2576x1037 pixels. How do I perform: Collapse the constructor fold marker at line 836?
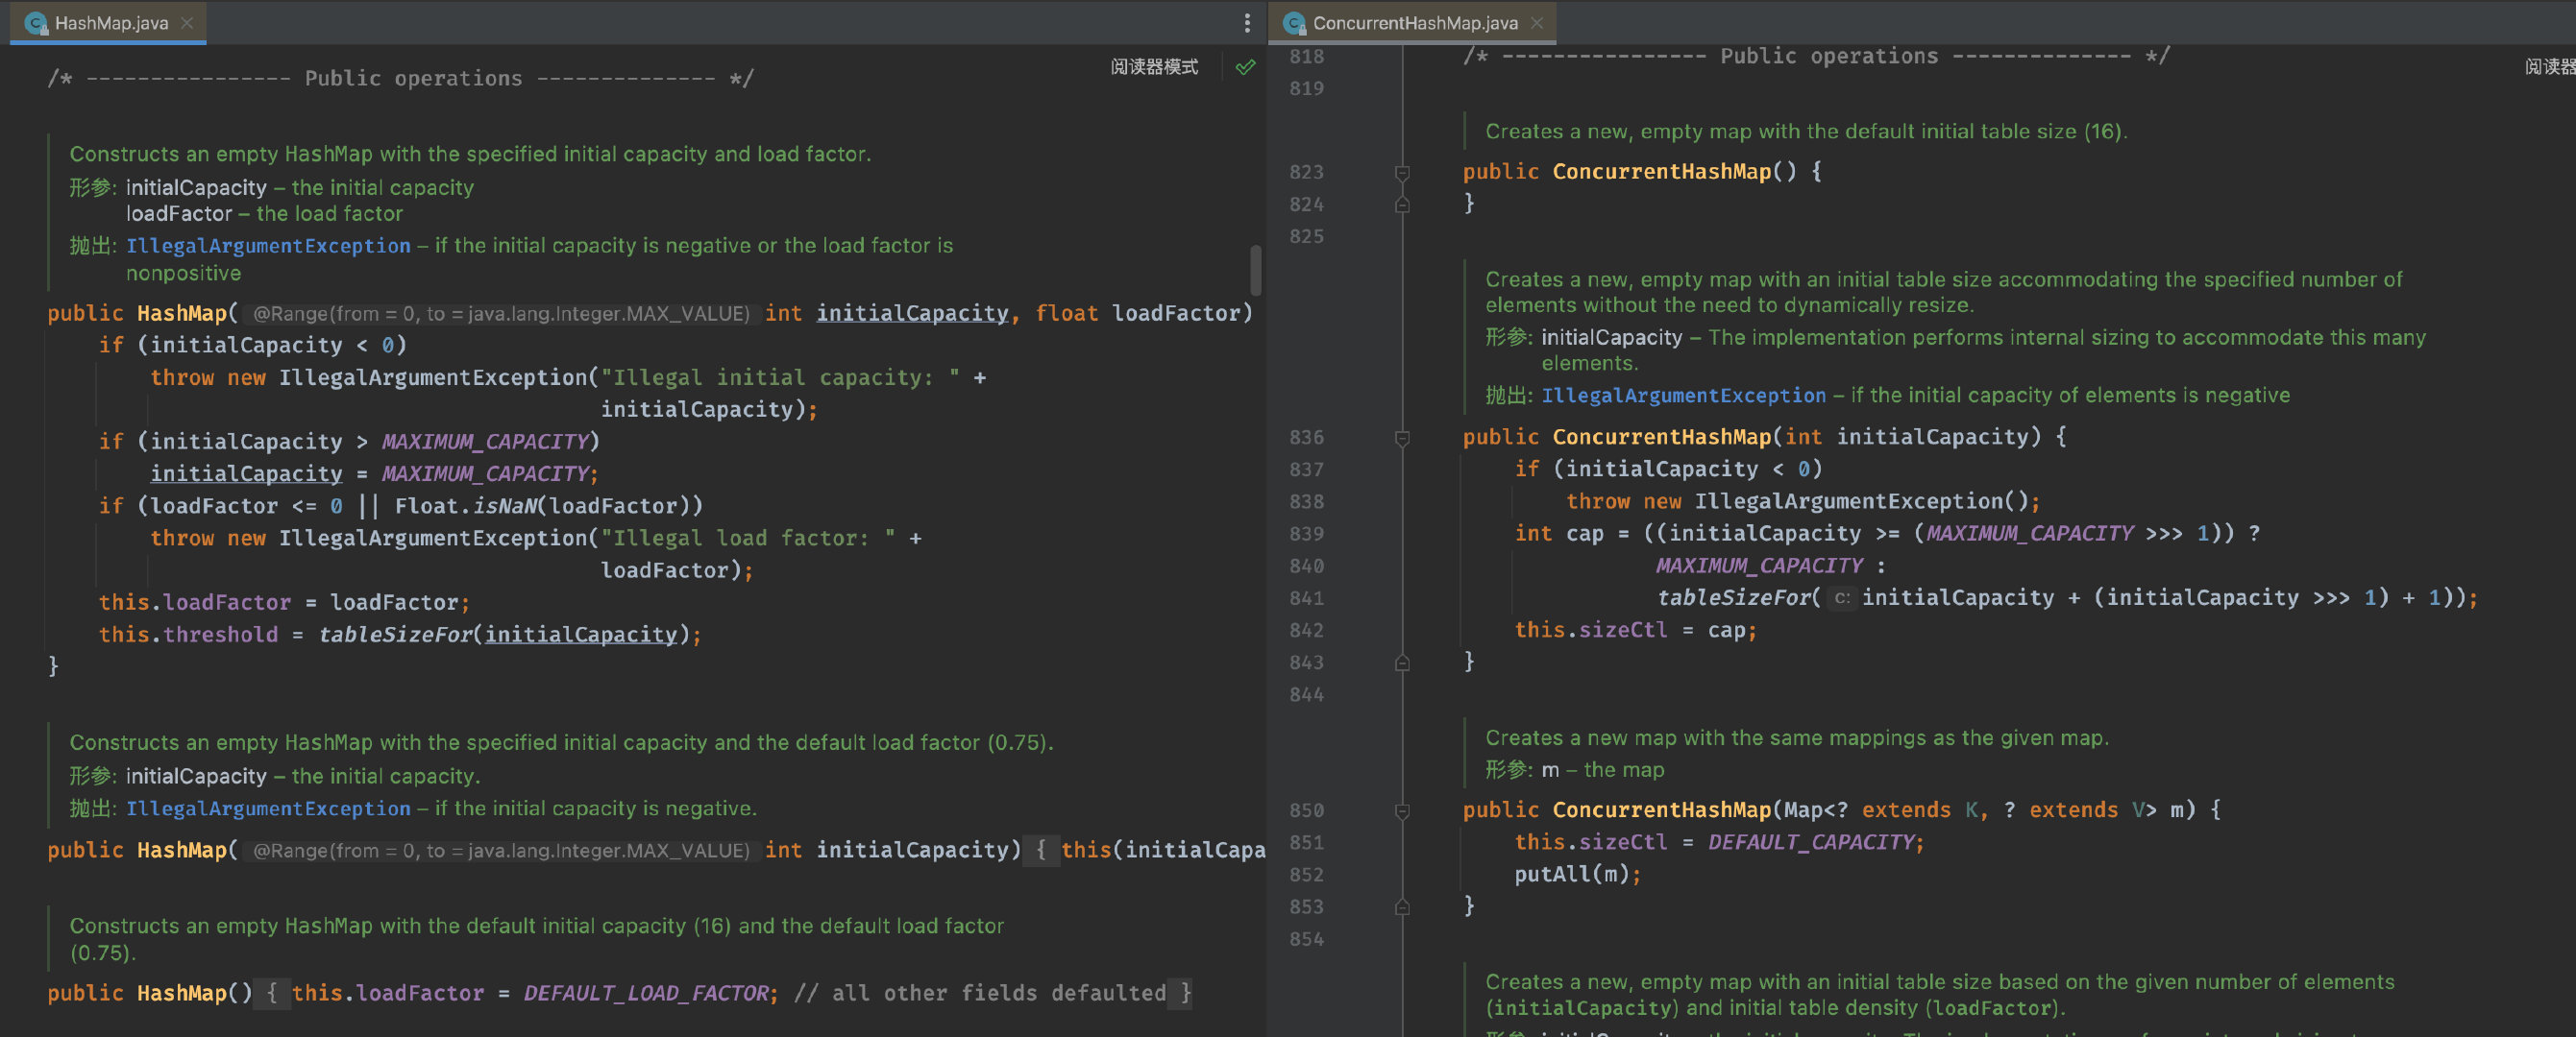tap(1402, 438)
